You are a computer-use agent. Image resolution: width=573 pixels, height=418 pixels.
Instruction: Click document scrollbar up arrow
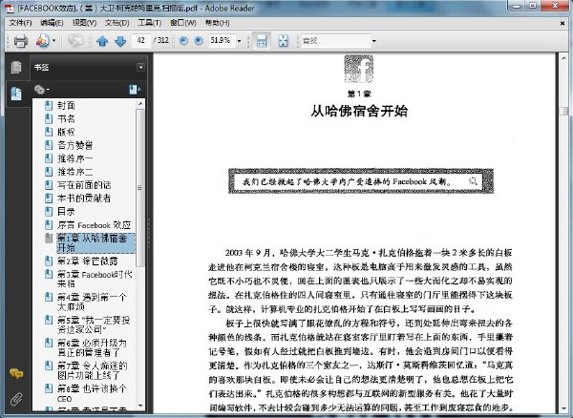tap(563, 58)
